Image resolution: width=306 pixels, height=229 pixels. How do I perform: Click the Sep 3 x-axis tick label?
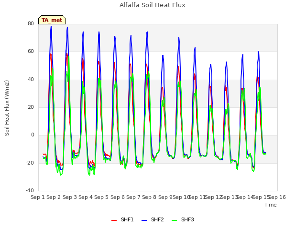pos(70,197)
